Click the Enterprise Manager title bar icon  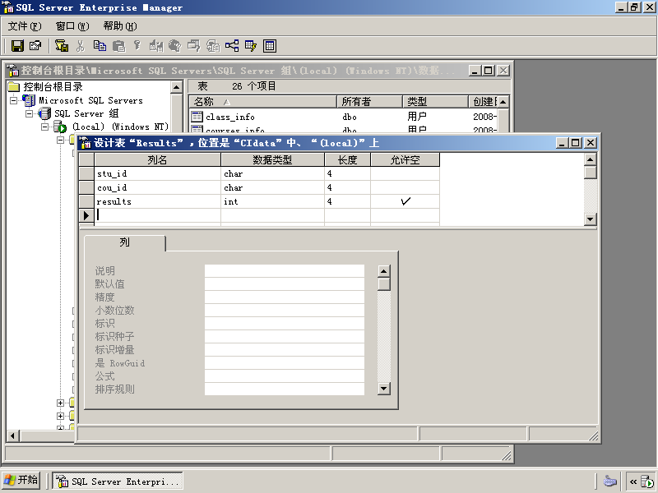coord(8,7)
